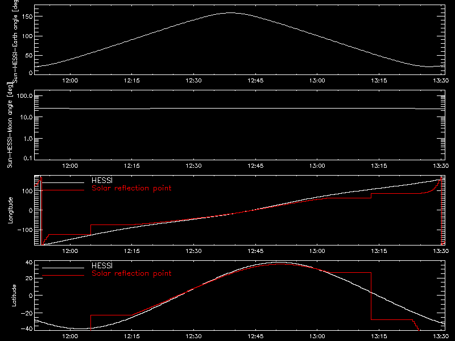This screenshot has width=455, height=341.
Task: Click the 0.1 y-axis value on Moon angle plot
Action: point(28,158)
